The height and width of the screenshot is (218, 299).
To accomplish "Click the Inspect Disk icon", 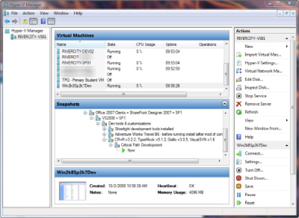I will point(239,88).
